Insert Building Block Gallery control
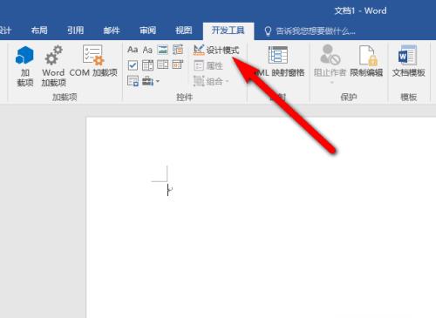436x318 pixels. pyautogui.click(x=178, y=50)
